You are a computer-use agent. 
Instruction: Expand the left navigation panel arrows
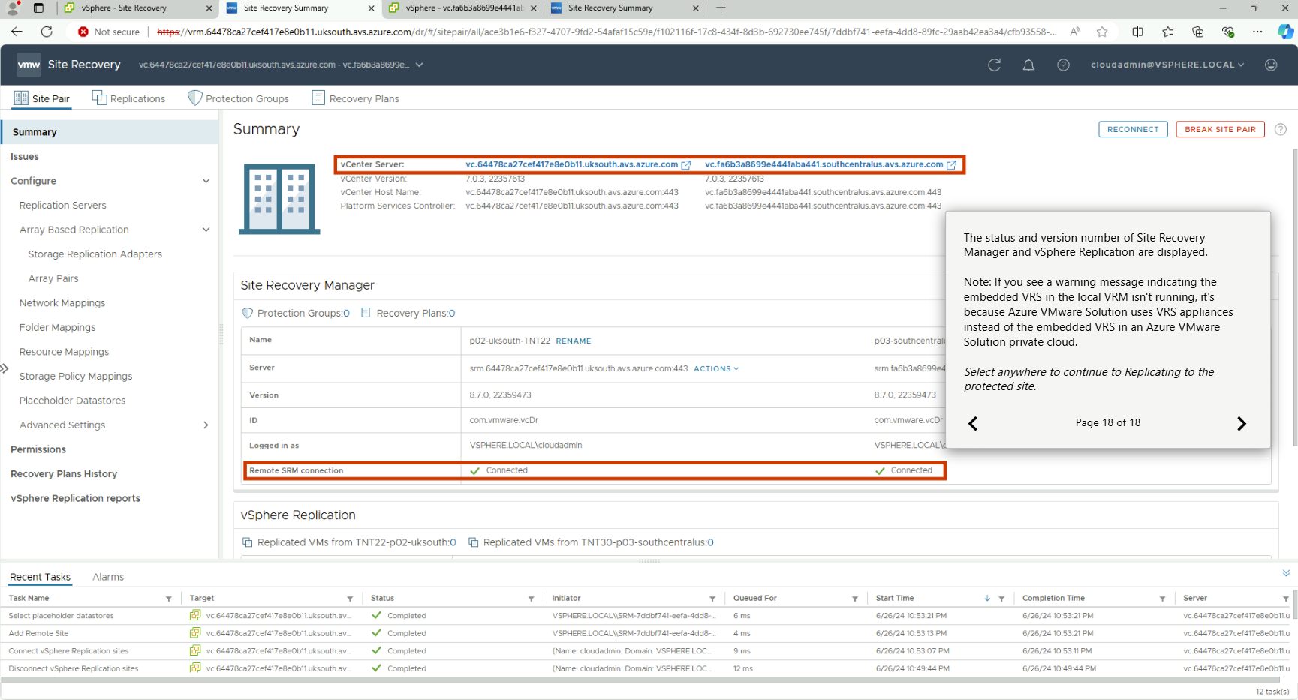click(x=5, y=368)
